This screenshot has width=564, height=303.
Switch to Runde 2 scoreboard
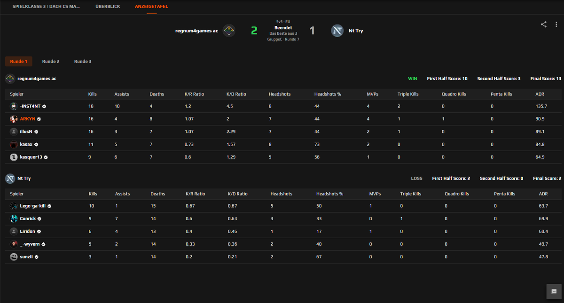(51, 62)
